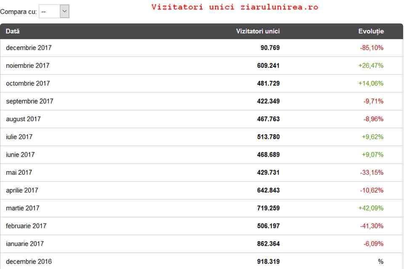Click the Vizitatori unici column header
The height and width of the screenshot is (269, 404).
258,31
